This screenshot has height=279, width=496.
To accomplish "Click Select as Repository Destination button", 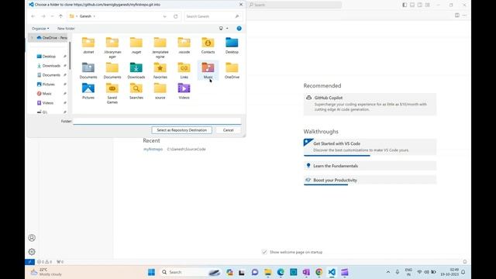I will pos(181,130).
